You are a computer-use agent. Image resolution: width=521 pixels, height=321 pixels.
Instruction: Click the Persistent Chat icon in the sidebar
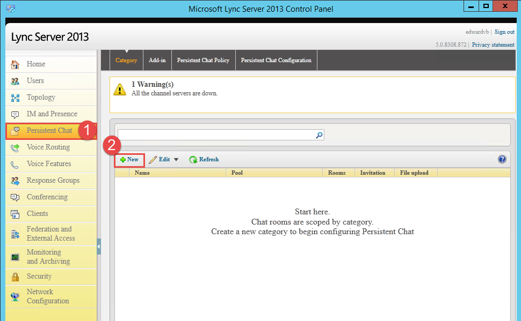pyautogui.click(x=15, y=131)
